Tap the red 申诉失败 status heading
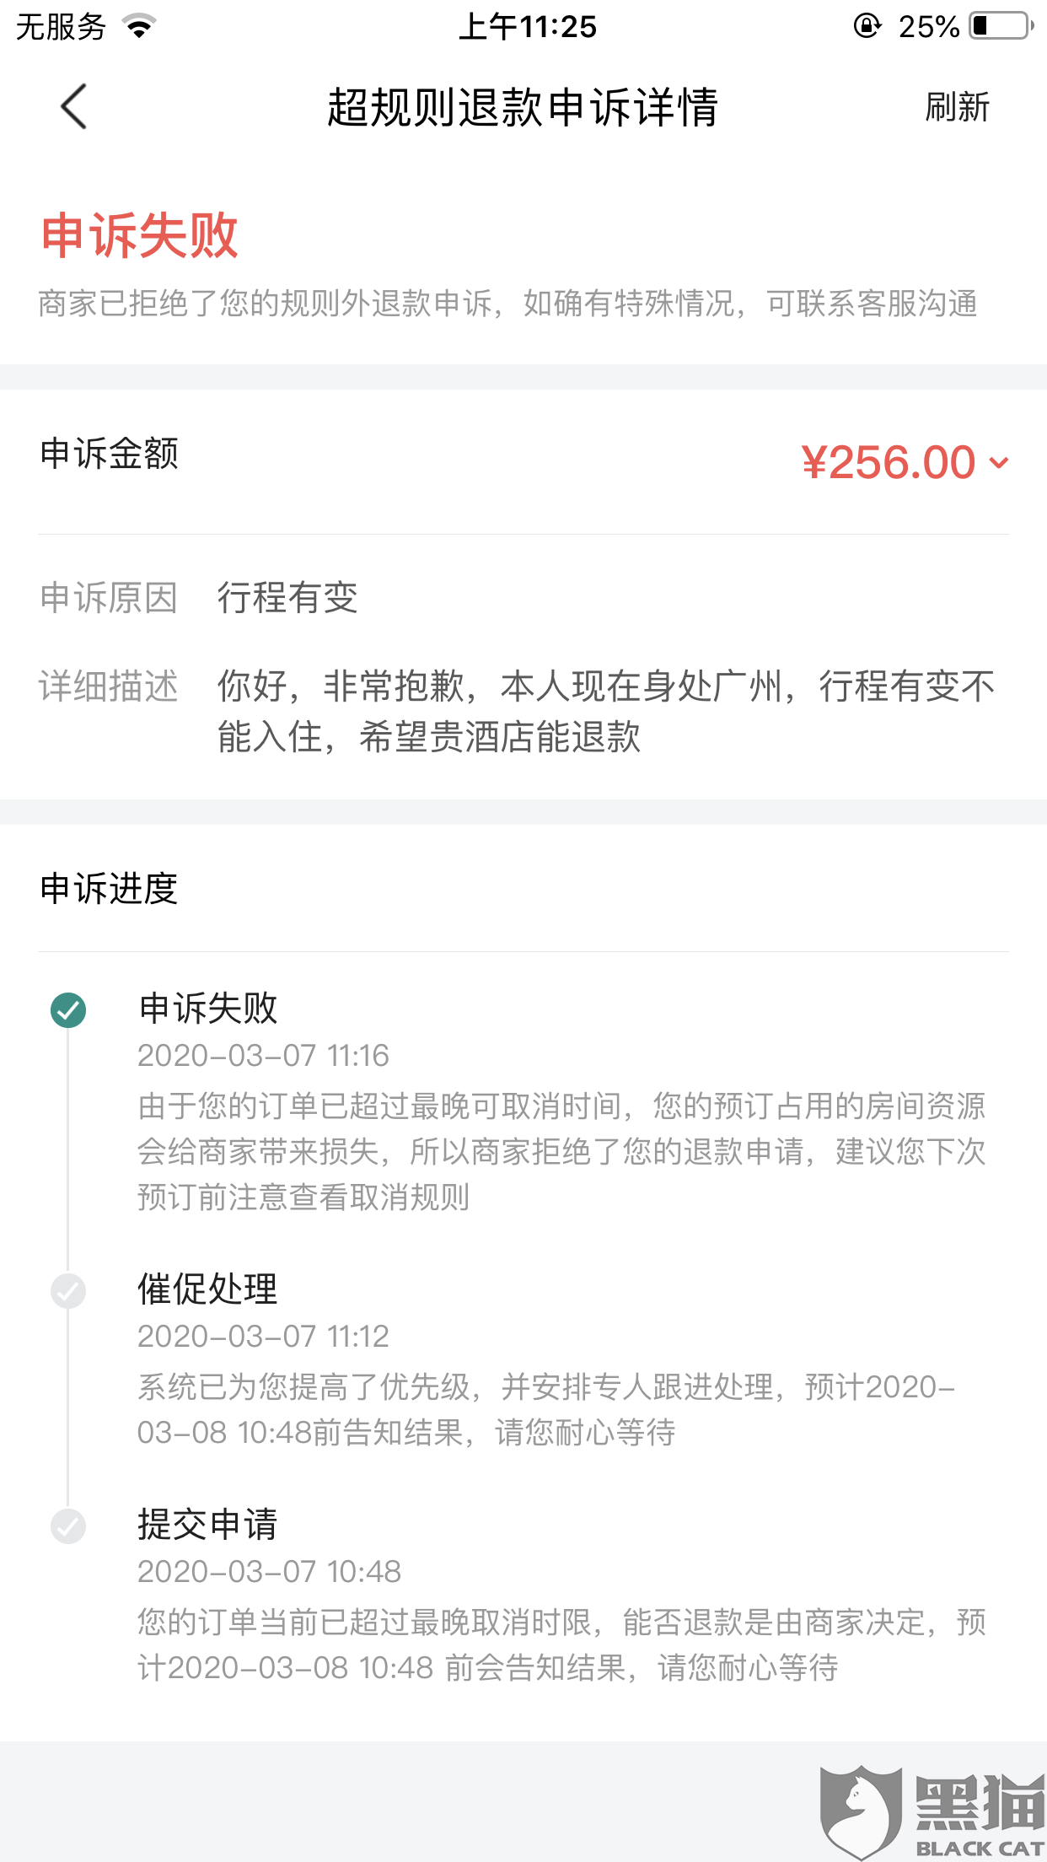 pos(140,235)
